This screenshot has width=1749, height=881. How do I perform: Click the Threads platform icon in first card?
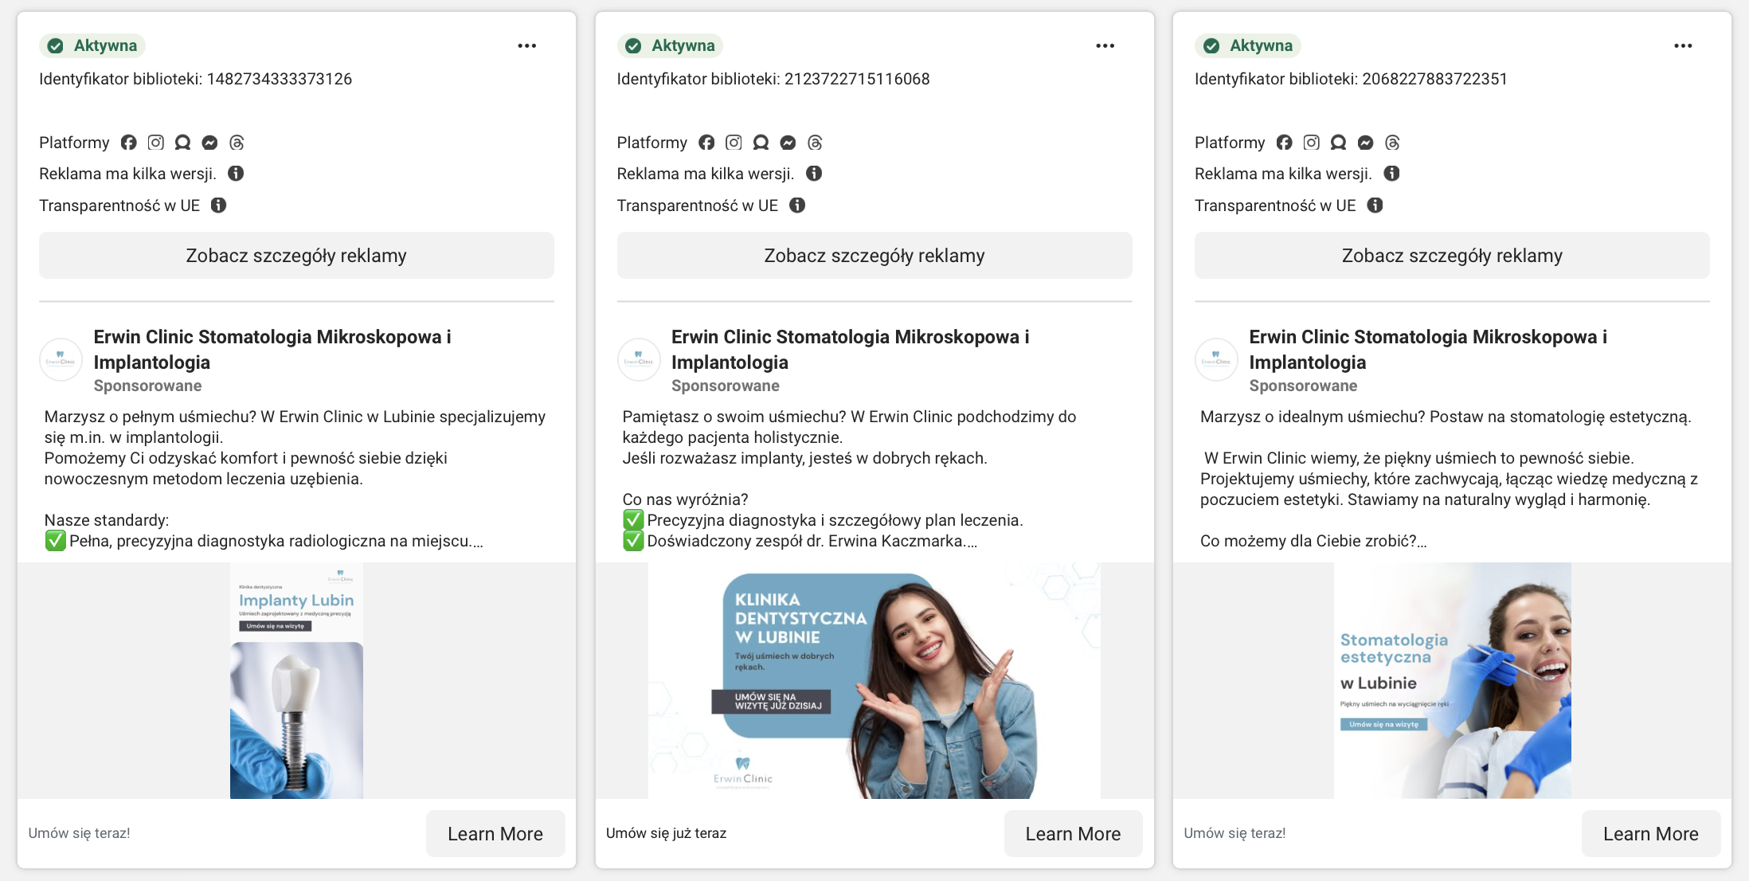(237, 142)
